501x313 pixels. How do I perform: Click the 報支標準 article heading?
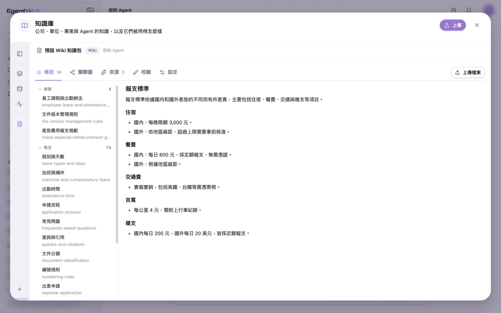coord(137,89)
